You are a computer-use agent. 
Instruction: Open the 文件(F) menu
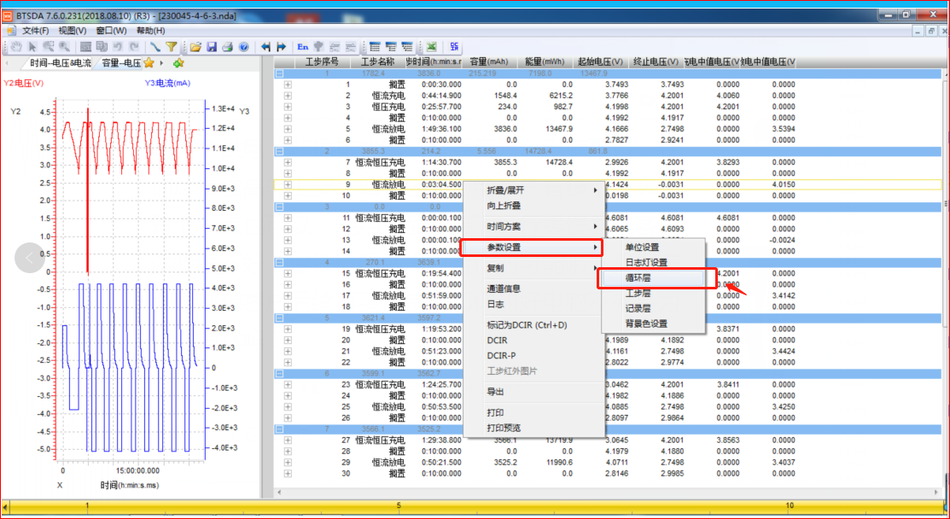[36, 31]
